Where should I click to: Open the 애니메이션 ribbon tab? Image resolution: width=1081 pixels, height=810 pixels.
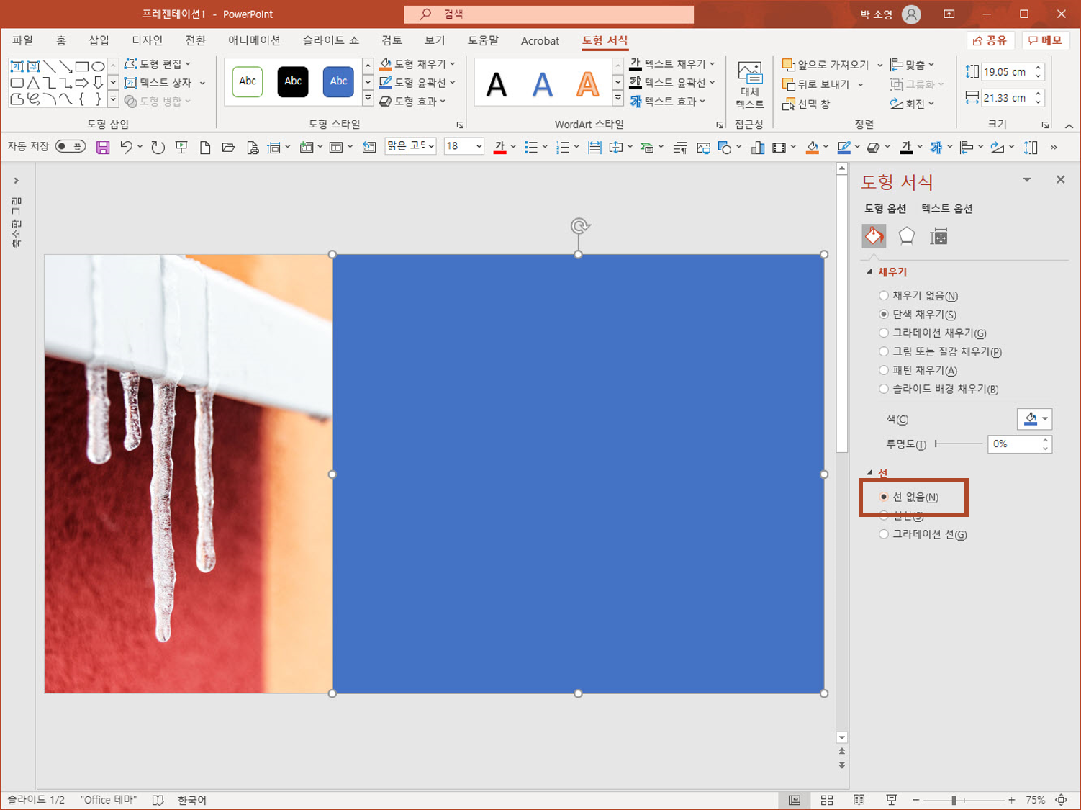254,40
